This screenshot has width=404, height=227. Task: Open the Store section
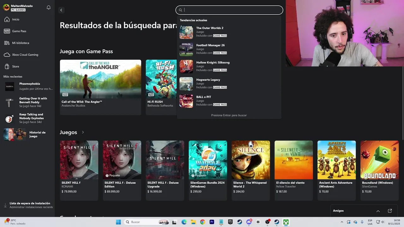27,67
